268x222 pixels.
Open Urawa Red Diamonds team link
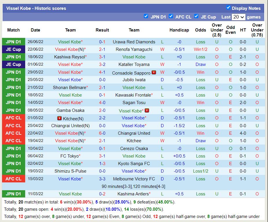(x=134, y=42)
